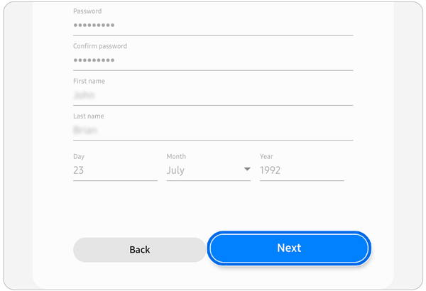Viewport: 426px width, 291px height.
Task: Expand the Month dropdown arrow
Action: click(247, 170)
